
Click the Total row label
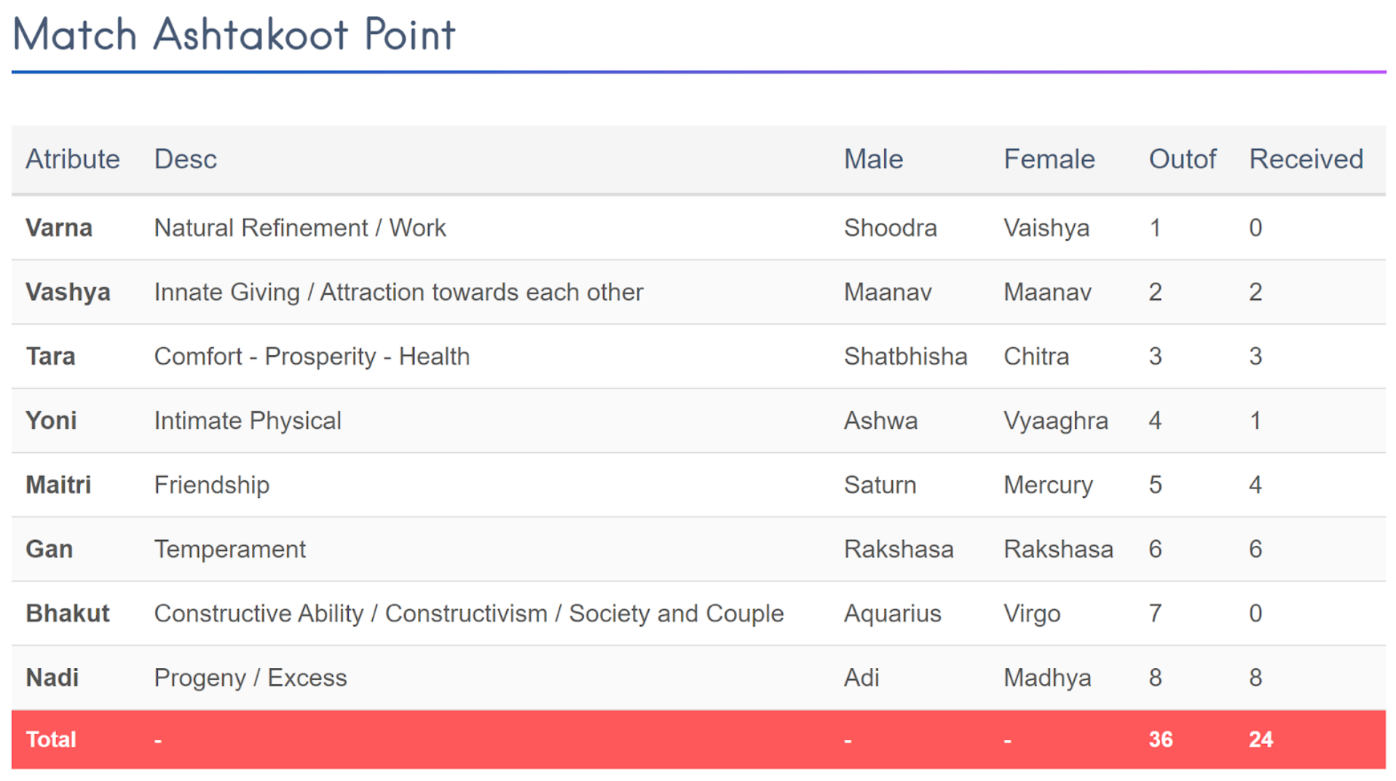(x=51, y=740)
